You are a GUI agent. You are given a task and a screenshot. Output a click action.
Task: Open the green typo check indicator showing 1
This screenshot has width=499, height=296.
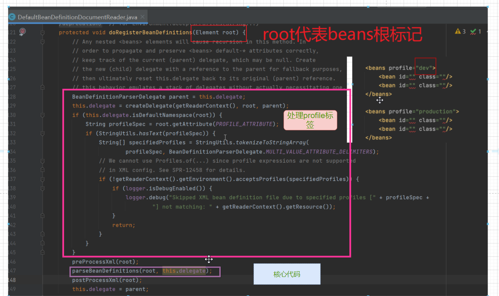pyautogui.click(x=476, y=32)
